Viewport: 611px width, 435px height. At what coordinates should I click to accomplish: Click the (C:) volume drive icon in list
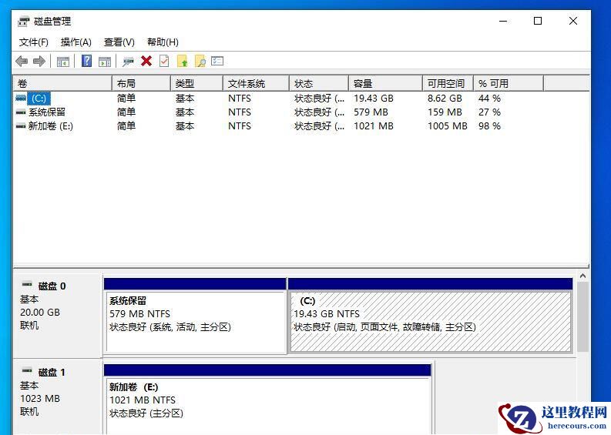[x=21, y=98]
